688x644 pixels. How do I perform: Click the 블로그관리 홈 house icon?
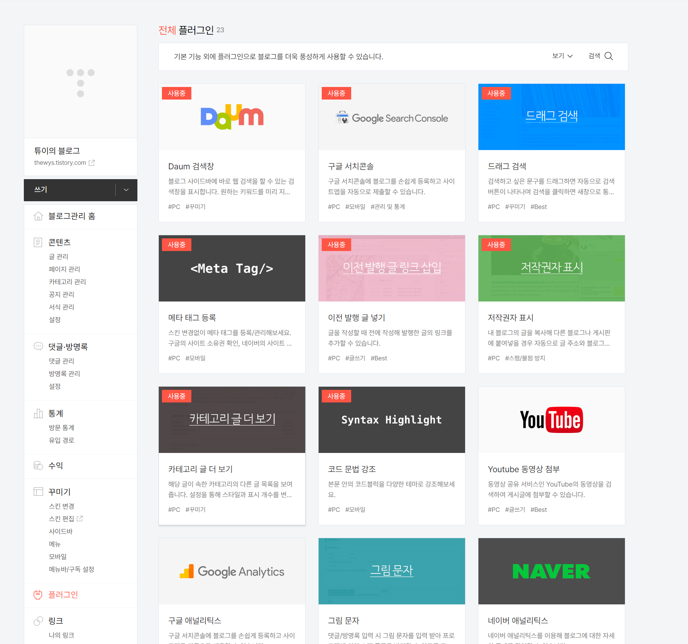(x=38, y=216)
